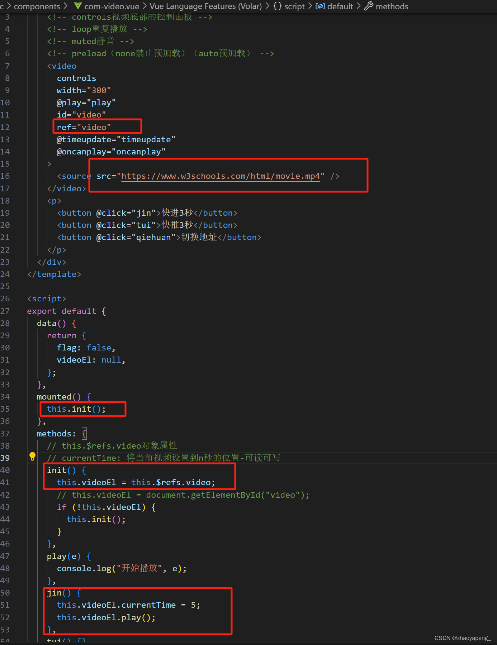This screenshot has width=497, height=645.
Task: Click the Vue logo icon before com-video.vue
Action: click(78, 6)
